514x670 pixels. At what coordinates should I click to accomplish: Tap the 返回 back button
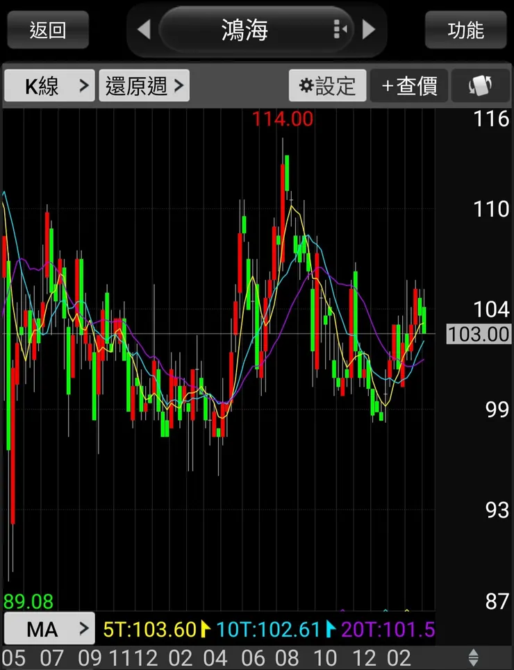(48, 30)
